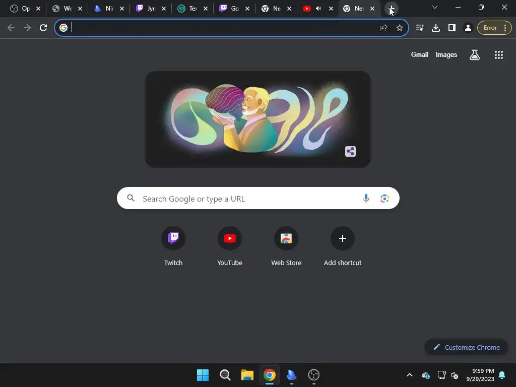Open the Chrome downloads icon
The height and width of the screenshot is (387, 516).
click(436, 28)
